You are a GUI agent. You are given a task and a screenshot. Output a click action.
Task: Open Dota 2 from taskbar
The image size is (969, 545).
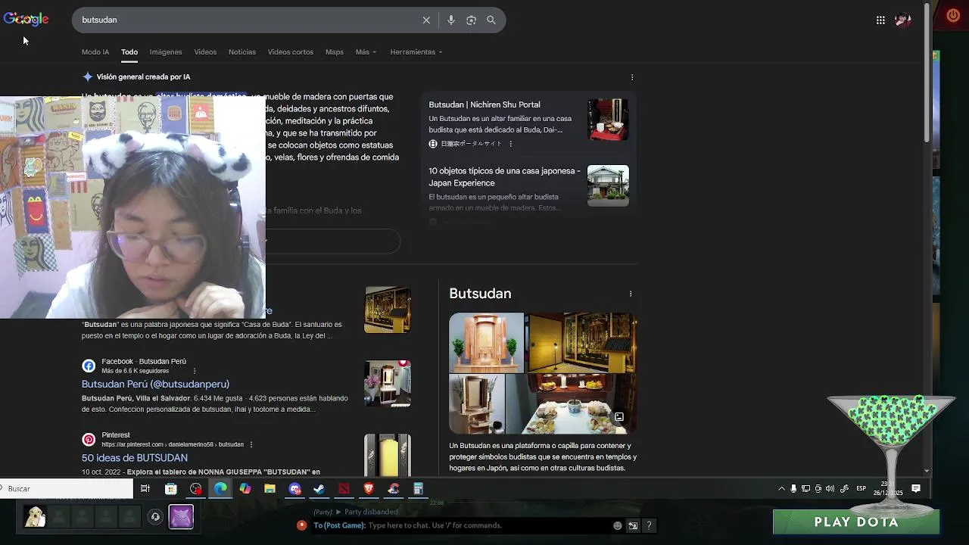click(x=344, y=489)
